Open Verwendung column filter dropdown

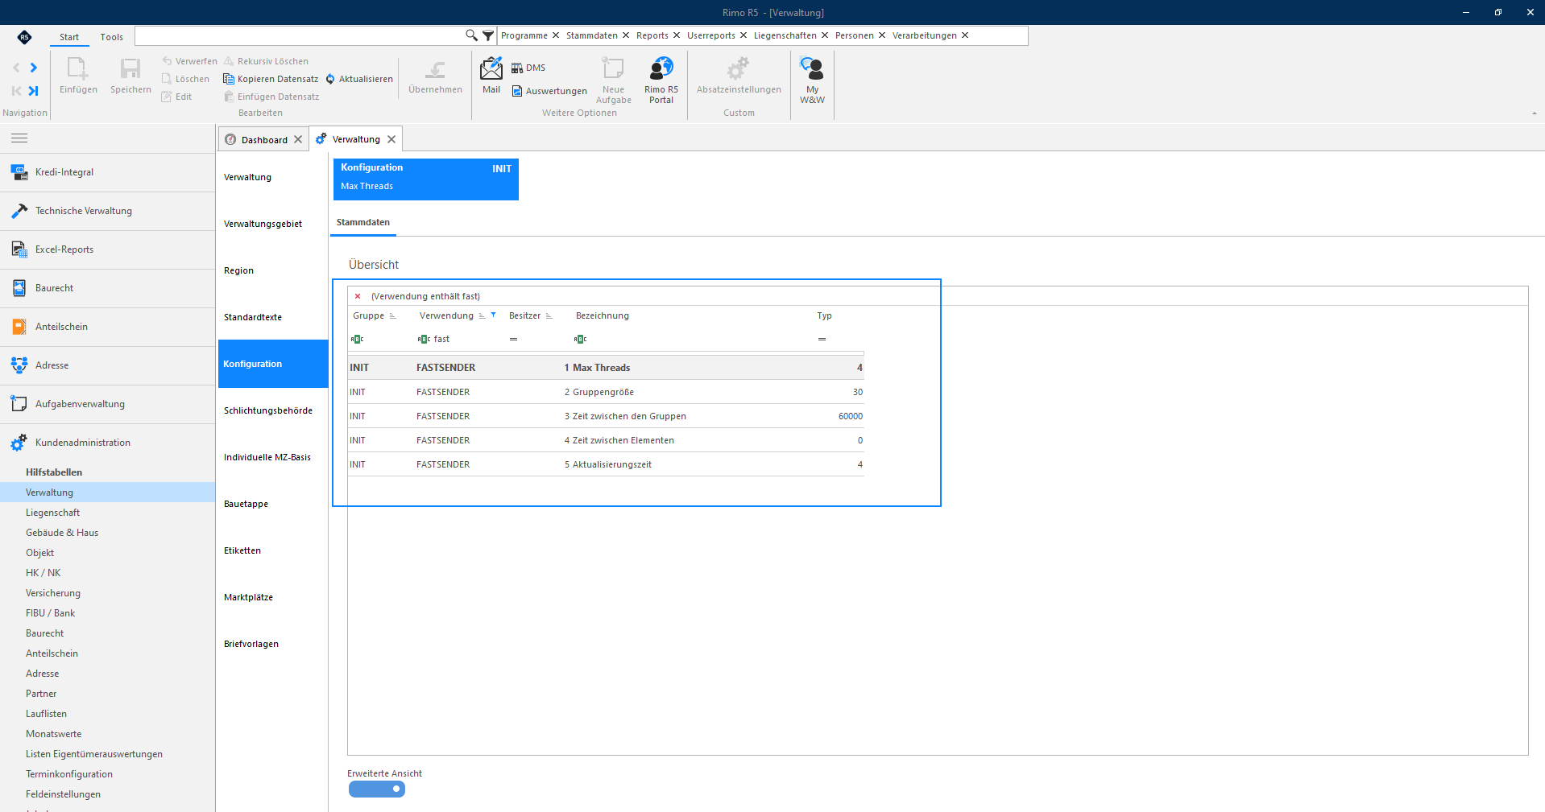(x=493, y=315)
